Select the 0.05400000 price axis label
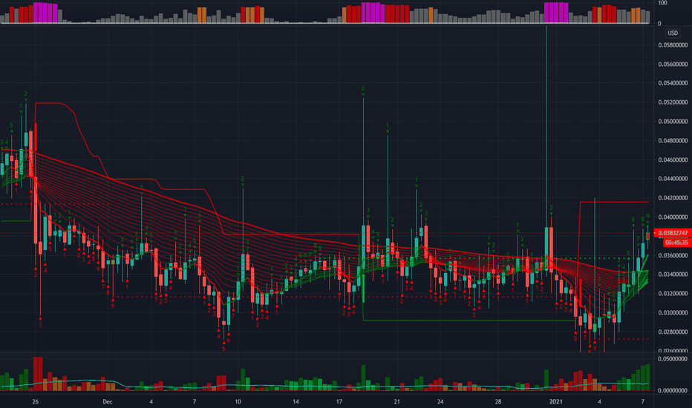Screen dimensions: 692x408 coord(673,83)
